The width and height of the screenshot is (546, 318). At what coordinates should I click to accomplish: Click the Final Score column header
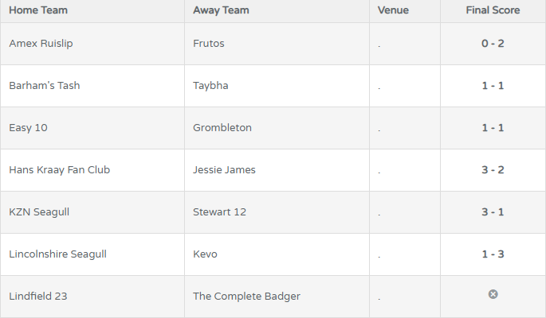[493, 10]
